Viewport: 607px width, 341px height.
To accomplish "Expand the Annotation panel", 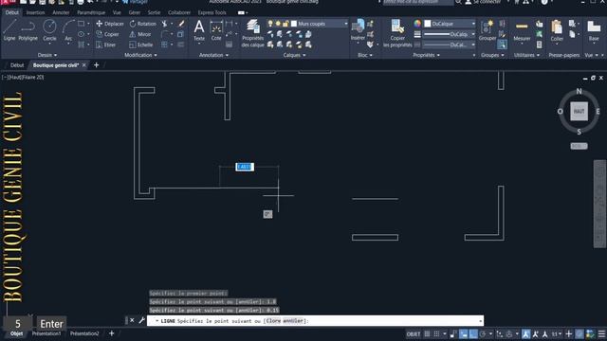I will [213, 55].
